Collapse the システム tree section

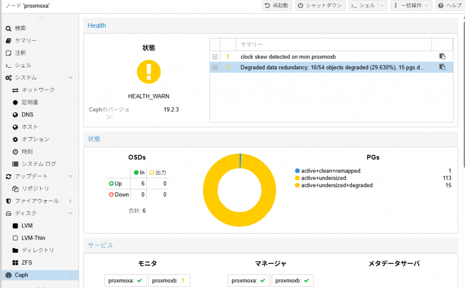(x=70, y=78)
